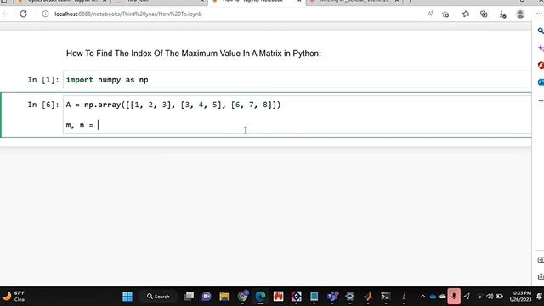Open the weather widget showing 67°F Clear
The image size is (544, 306).
(14, 297)
